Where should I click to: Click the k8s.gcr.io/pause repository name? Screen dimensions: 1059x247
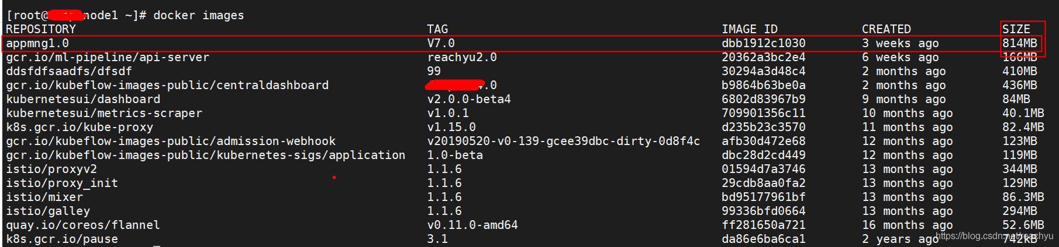pos(62,239)
